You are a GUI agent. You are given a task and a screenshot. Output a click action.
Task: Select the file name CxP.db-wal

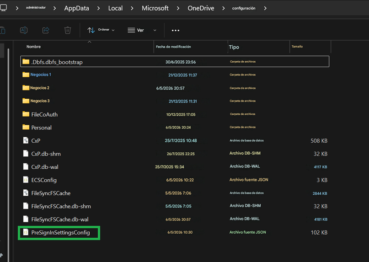click(x=45, y=167)
